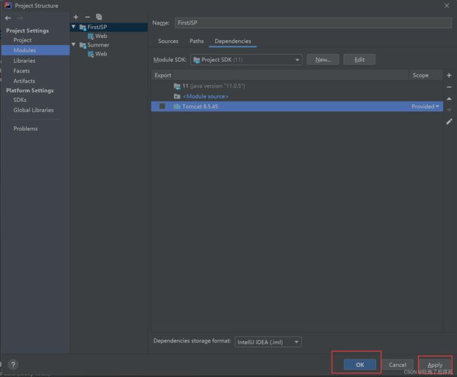Collapse the FirstJSP module tree node
This screenshot has height=377, width=457.
(x=73, y=27)
